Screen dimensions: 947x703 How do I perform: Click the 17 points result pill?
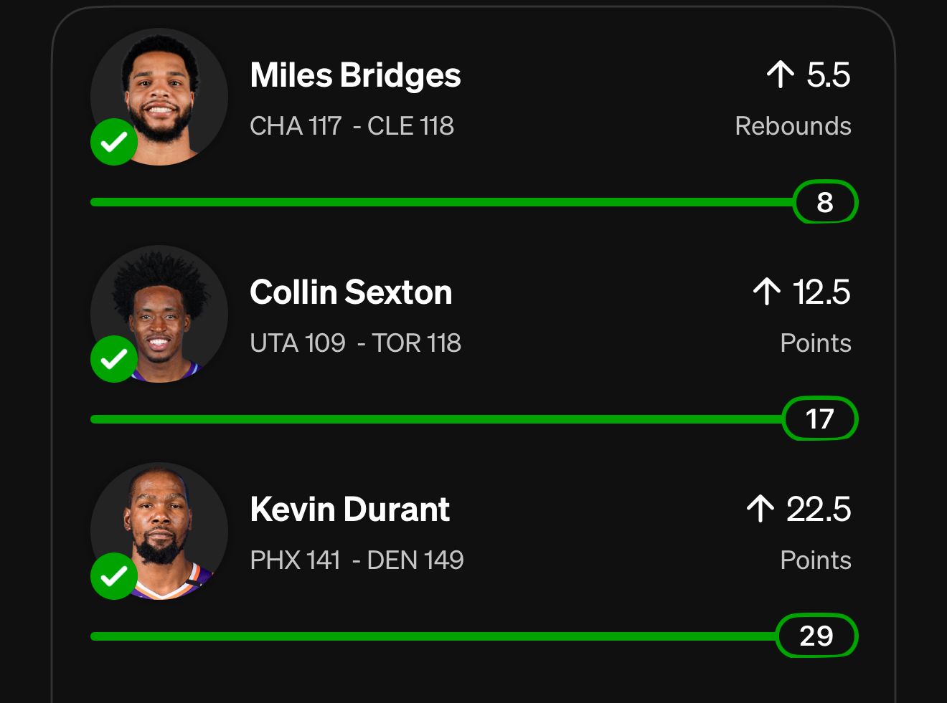[819, 419]
